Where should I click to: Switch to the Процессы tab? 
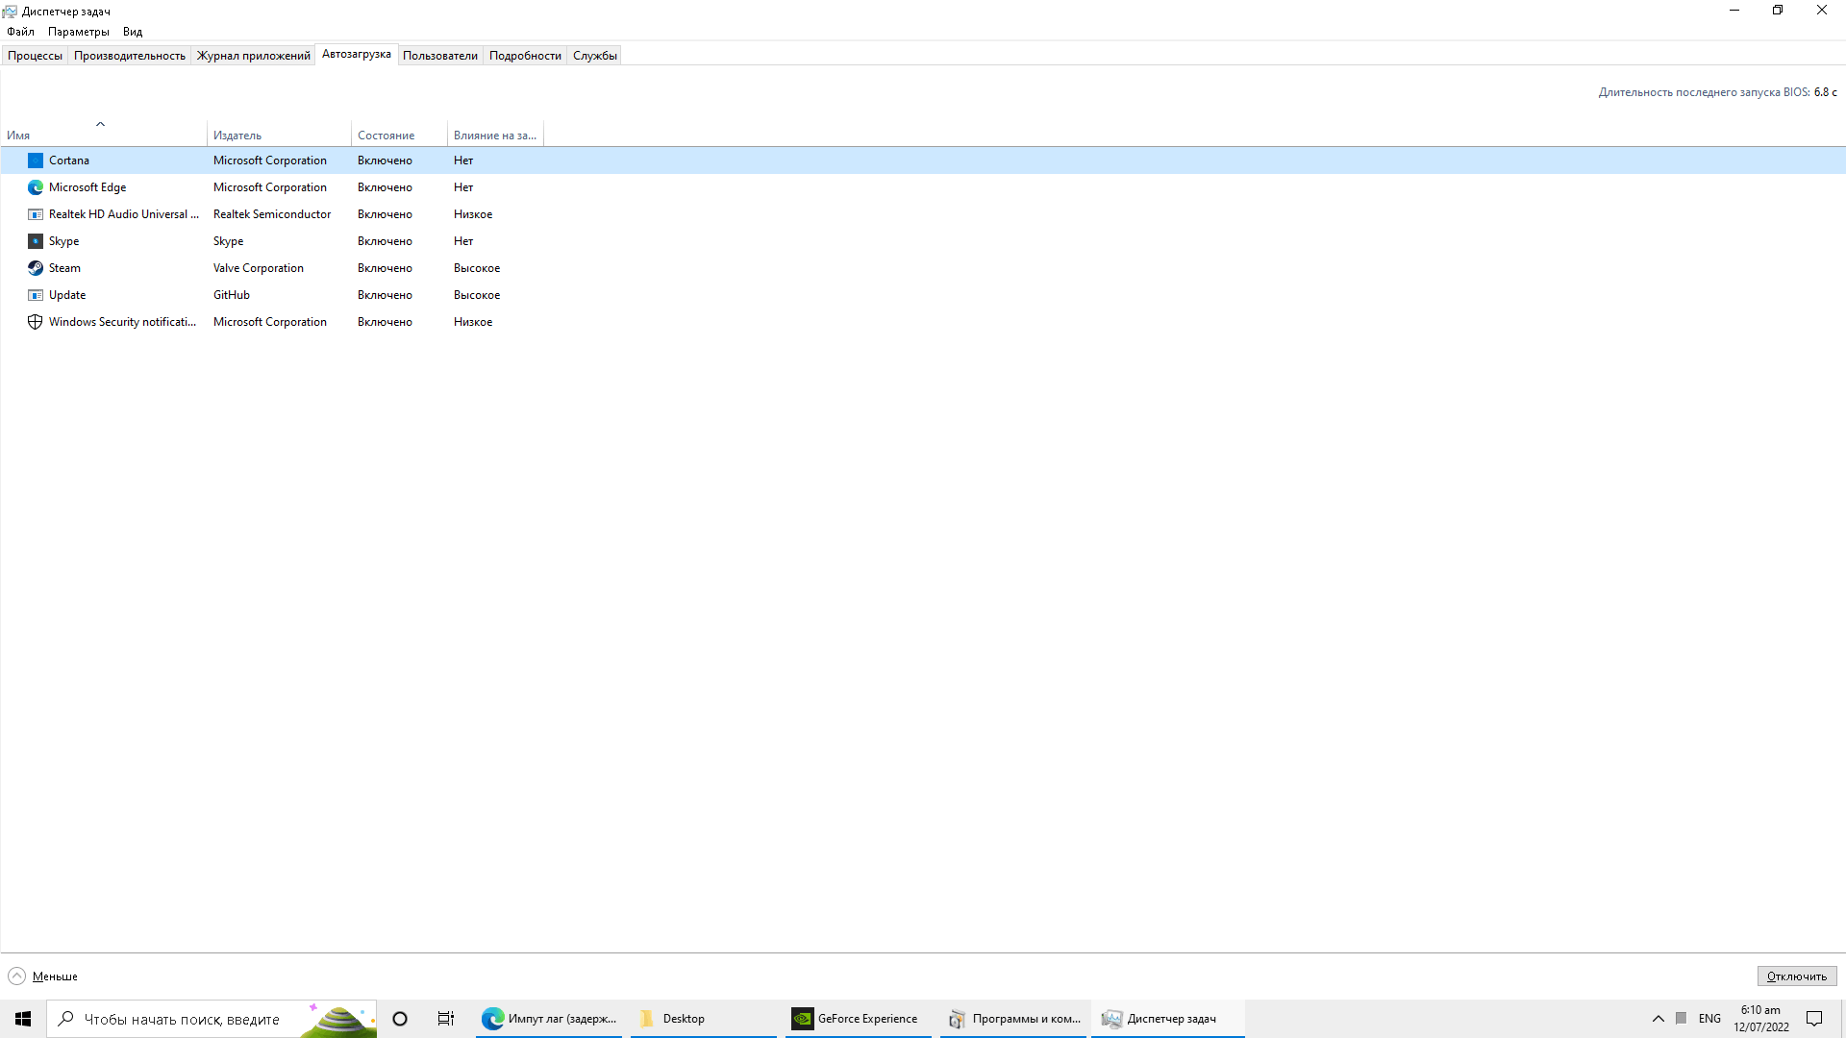35,56
